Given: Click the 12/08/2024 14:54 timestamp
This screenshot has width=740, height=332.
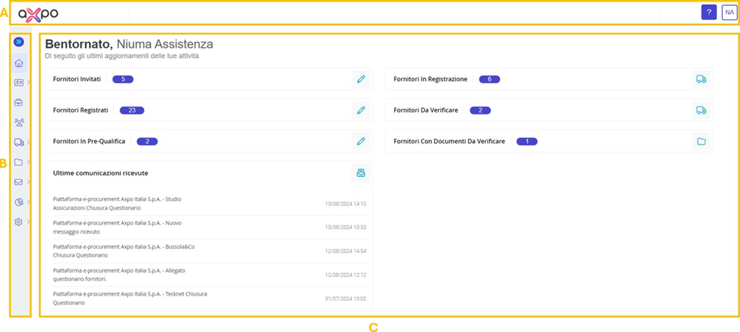Looking at the screenshot, I should pyautogui.click(x=345, y=251).
